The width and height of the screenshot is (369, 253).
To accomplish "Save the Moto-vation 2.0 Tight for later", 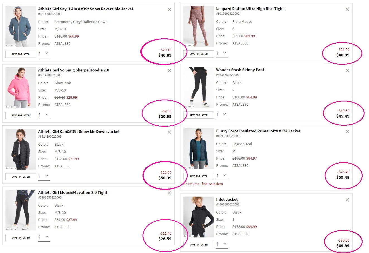I will click(x=21, y=238).
